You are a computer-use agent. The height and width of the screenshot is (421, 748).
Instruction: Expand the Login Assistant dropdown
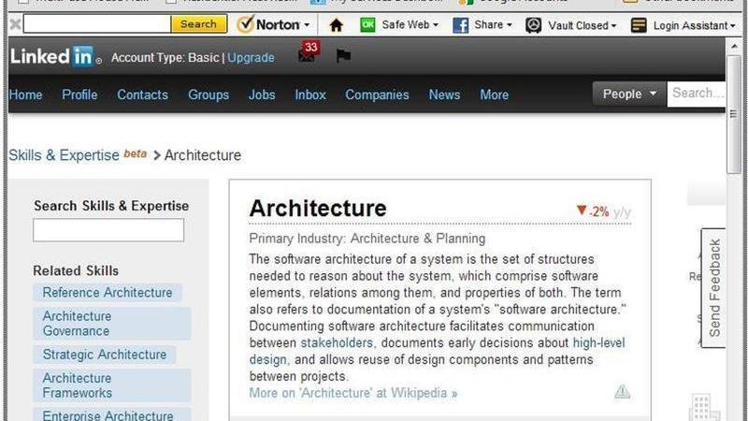pos(732,26)
